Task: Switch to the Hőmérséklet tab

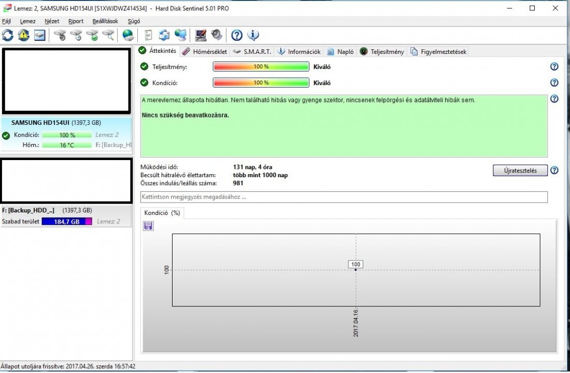Action: coord(205,52)
